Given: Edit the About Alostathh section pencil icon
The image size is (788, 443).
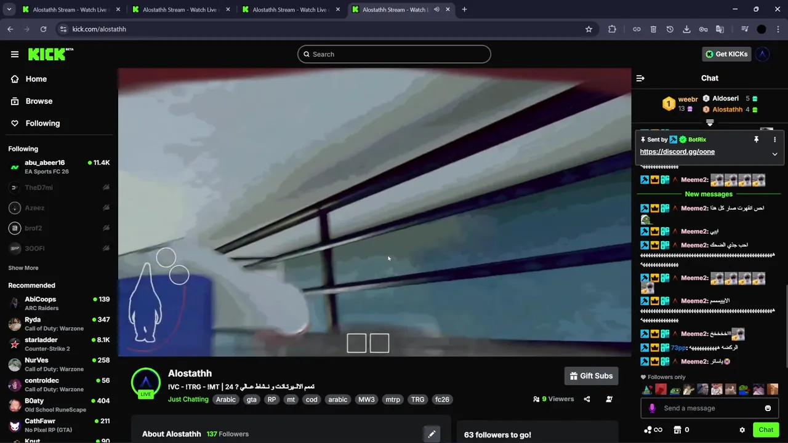Looking at the screenshot, I should click(432, 434).
